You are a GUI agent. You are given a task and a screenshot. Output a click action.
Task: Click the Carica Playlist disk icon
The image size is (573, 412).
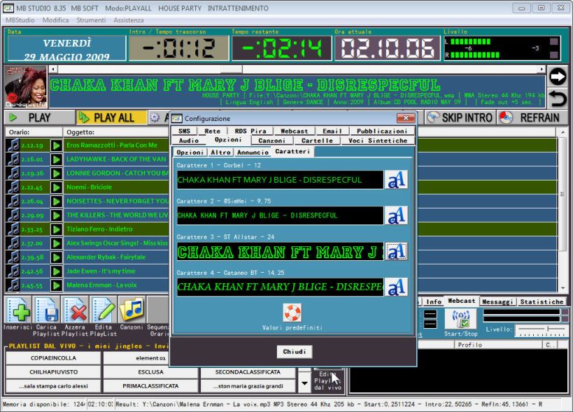pyautogui.click(x=47, y=311)
